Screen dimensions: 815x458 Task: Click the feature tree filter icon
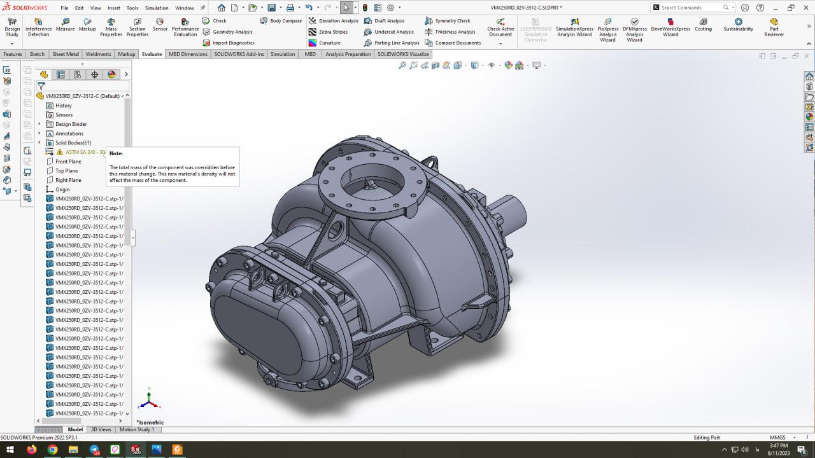41,86
